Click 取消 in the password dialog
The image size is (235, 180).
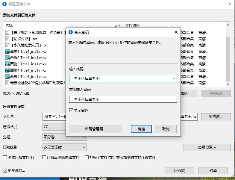(x=166, y=129)
